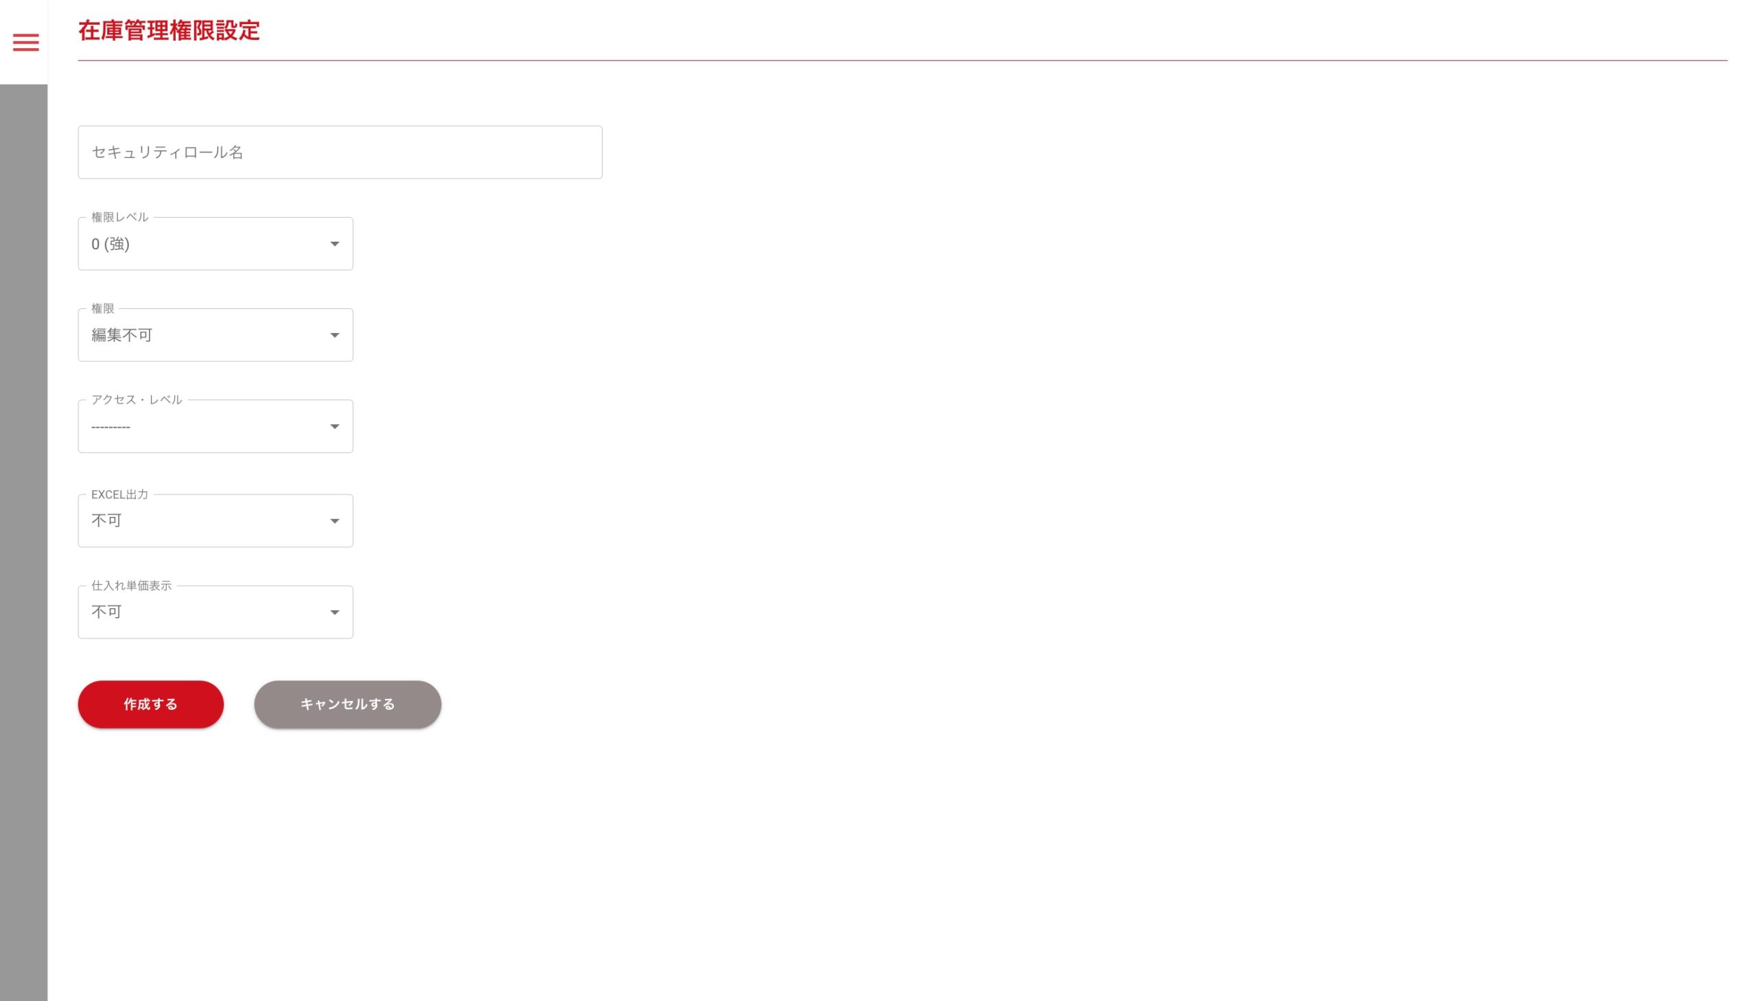The width and height of the screenshot is (1757, 1001).
Task: Click the アクセス・レベル field label
Action: click(136, 400)
